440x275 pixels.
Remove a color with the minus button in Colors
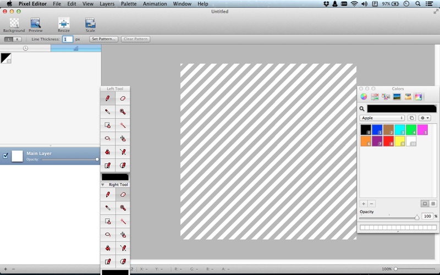372,204
